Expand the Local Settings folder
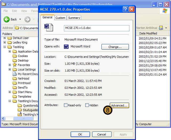Viewport: 171px width, 140px height. (10, 69)
